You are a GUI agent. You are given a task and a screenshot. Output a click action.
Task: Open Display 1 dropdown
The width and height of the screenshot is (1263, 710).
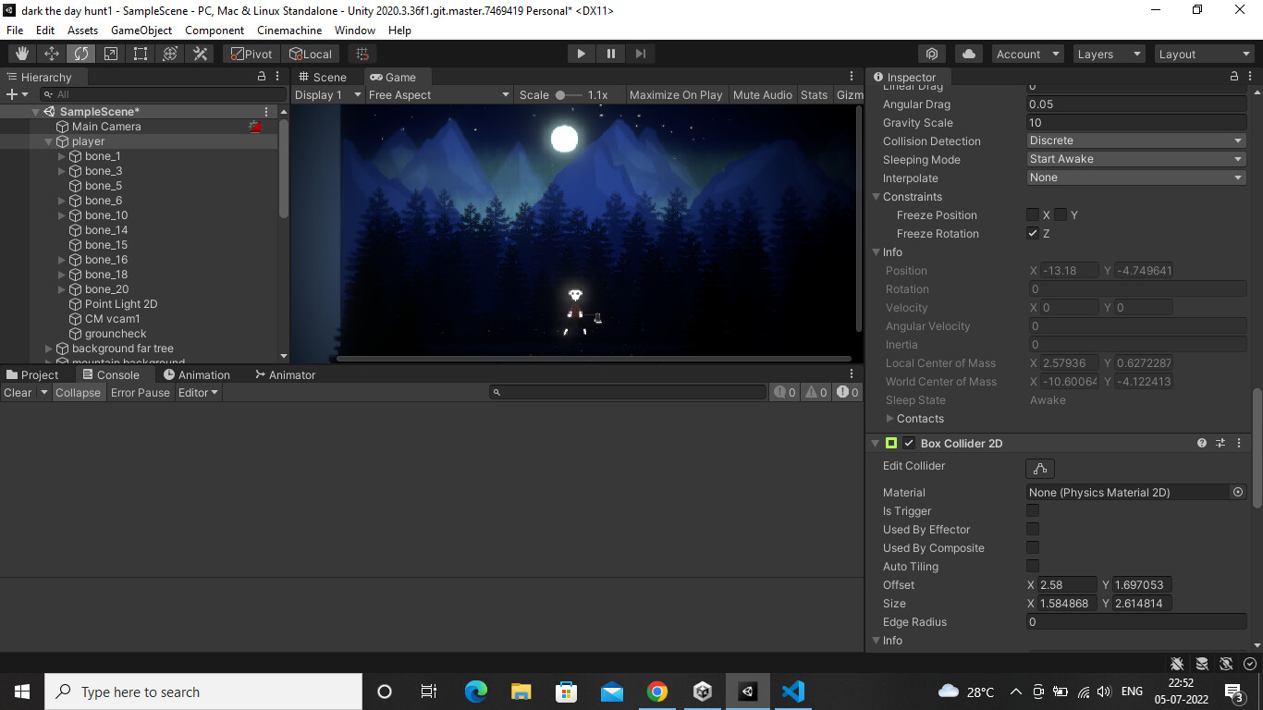328,94
